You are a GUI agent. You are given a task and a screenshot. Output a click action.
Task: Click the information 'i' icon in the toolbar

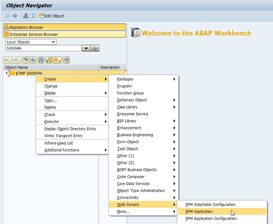click(33, 16)
